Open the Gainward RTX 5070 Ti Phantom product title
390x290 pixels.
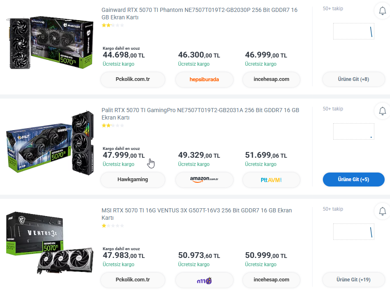[199, 14]
